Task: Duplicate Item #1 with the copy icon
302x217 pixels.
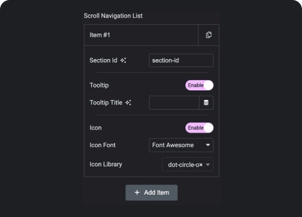Action: point(208,35)
